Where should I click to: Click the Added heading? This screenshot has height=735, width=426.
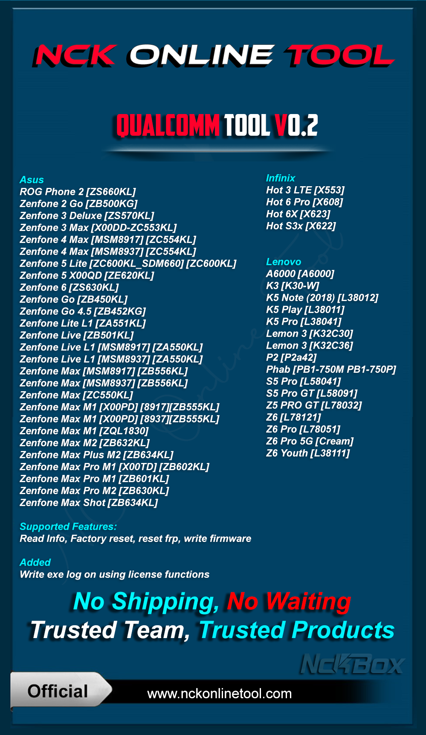[x=35, y=562]
